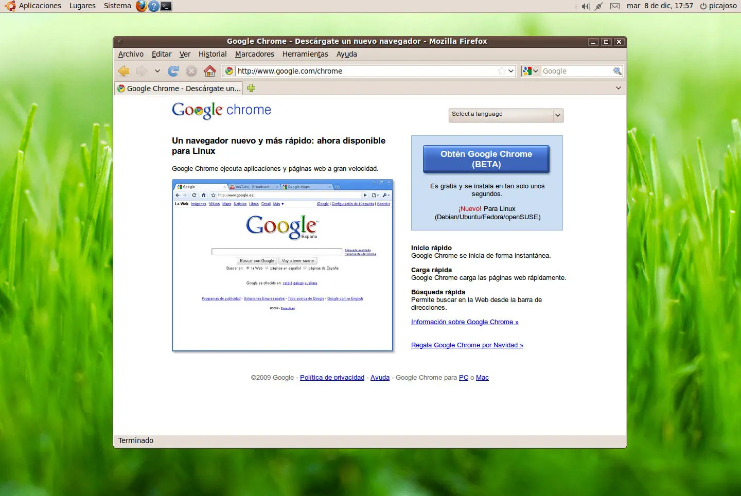Click the stop loading icon
741x496 pixels.
tap(191, 71)
